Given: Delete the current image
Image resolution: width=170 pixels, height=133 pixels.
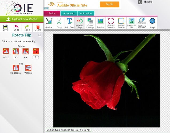Looking at the screenshot, I should [x=38, y=28].
